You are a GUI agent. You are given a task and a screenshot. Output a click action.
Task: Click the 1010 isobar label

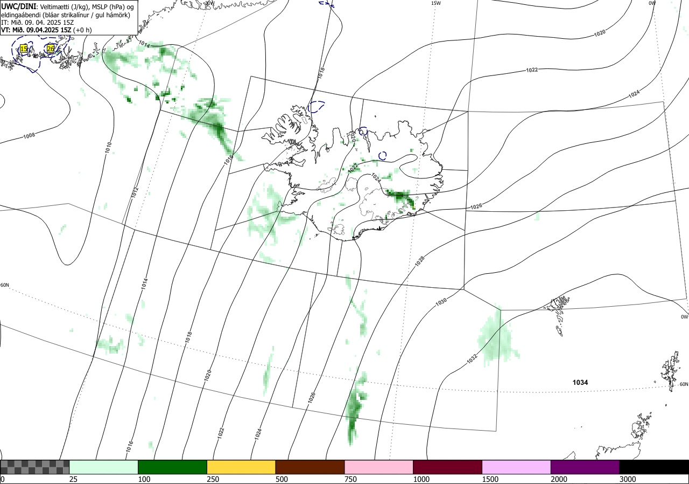pyautogui.click(x=108, y=147)
